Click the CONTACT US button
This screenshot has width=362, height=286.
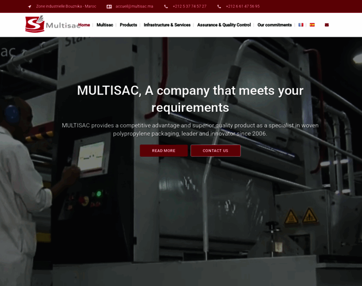[x=215, y=151]
